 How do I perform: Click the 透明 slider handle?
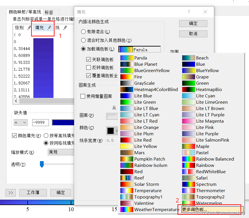(42, 164)
